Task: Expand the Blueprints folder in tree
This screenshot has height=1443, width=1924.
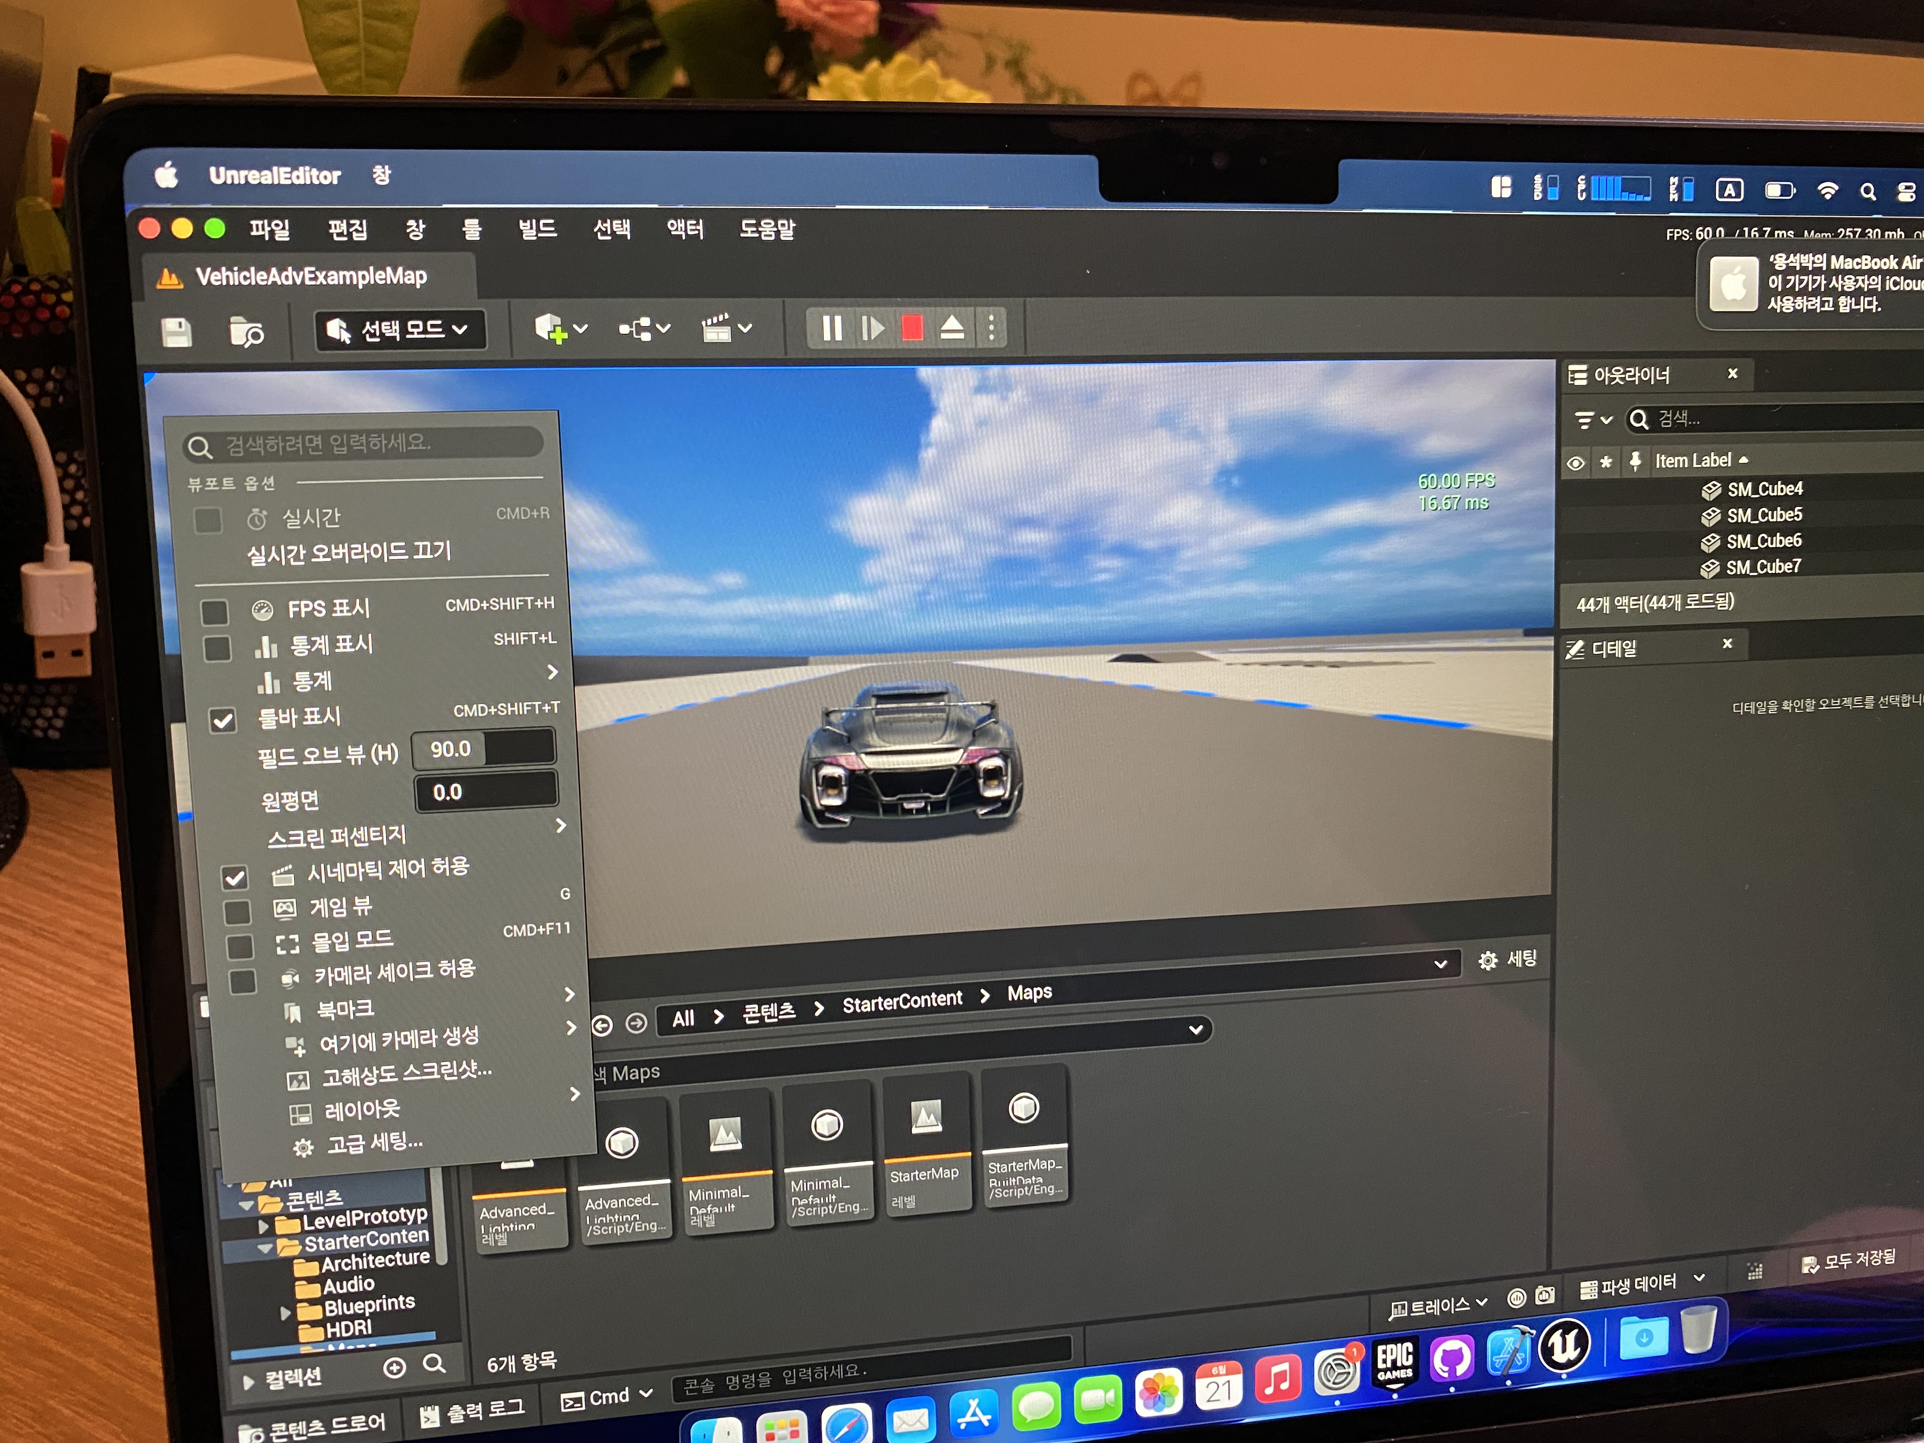Action: [x=285, y=1313]
